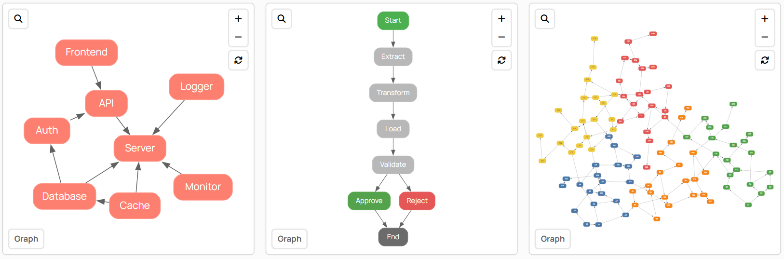Select the Frontend node
The image size is (784, 259).
pos(86,52)
